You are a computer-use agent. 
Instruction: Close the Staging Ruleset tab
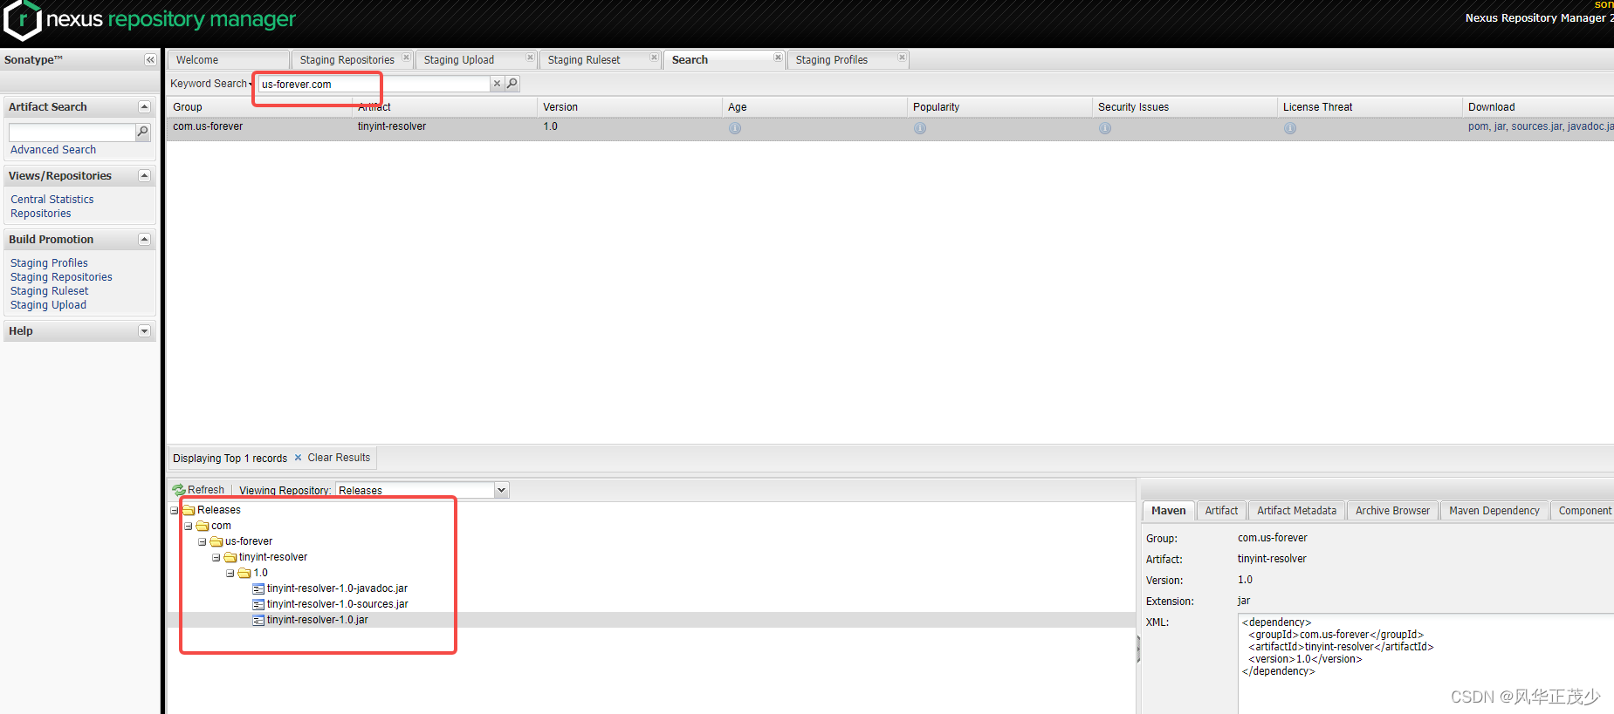point(654,58)
